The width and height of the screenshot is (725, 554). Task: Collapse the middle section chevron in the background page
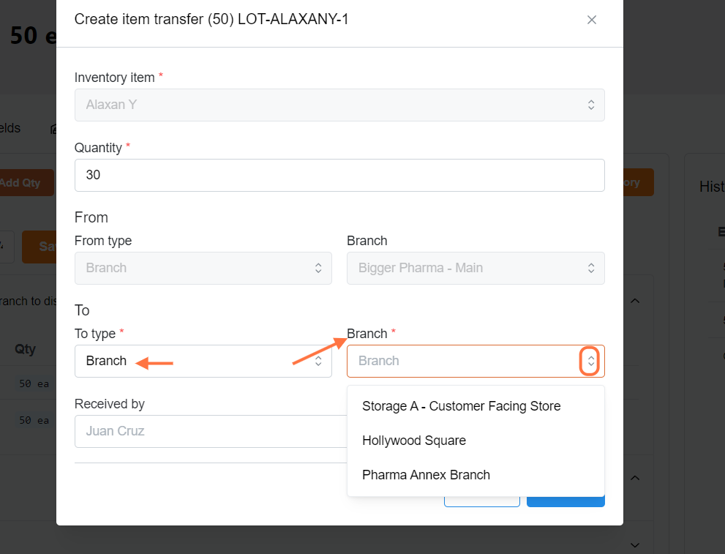[635, 478]
